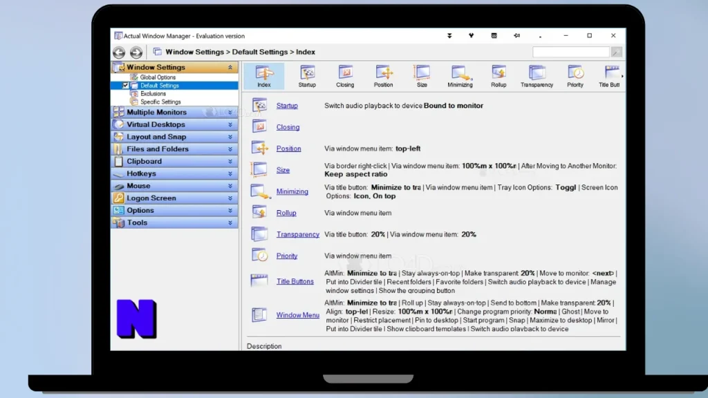Click the Priority link in the index list

click(x=287, y=256)
